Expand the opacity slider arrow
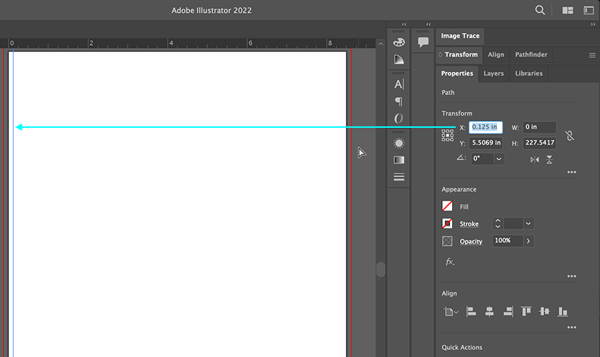Viewport: 600px width, 357px height. (x=528, y=241)
